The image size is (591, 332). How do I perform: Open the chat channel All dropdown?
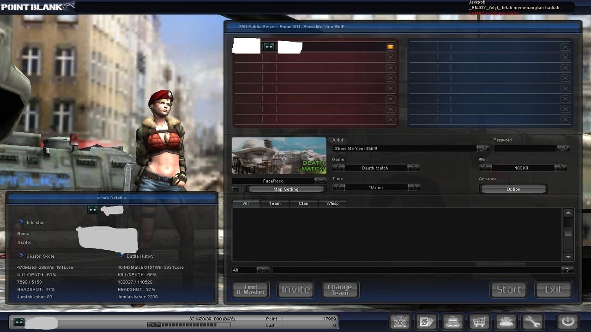click(x=263, y=270)
